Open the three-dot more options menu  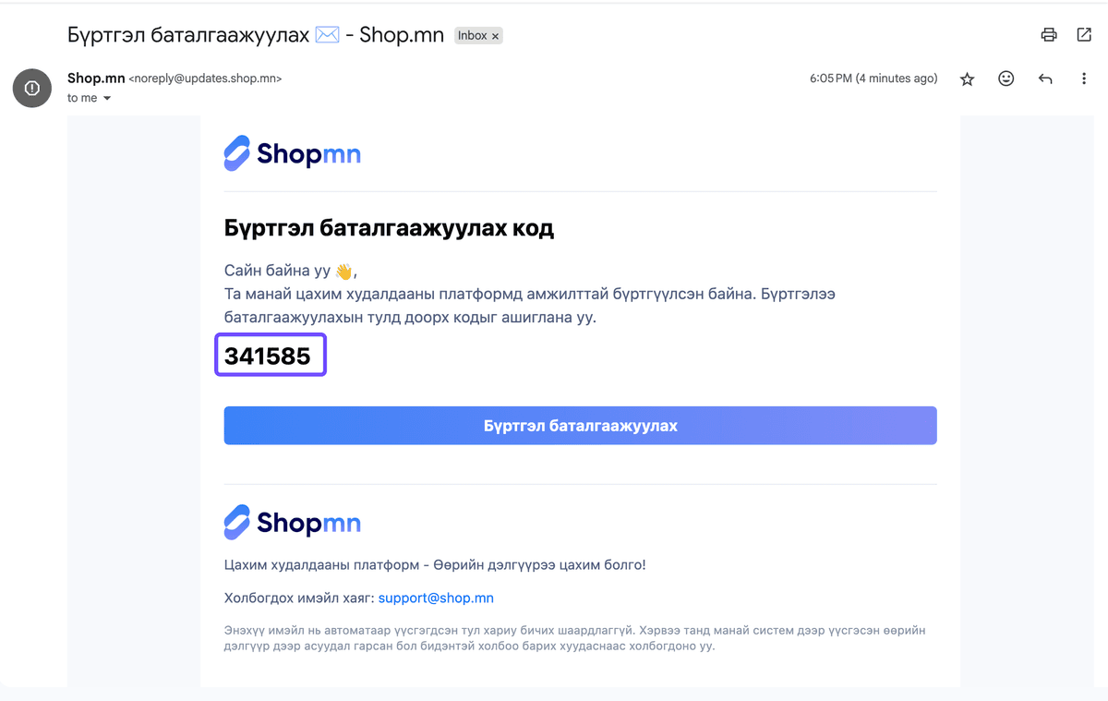pyautogui.click(x=1084, y=79)
